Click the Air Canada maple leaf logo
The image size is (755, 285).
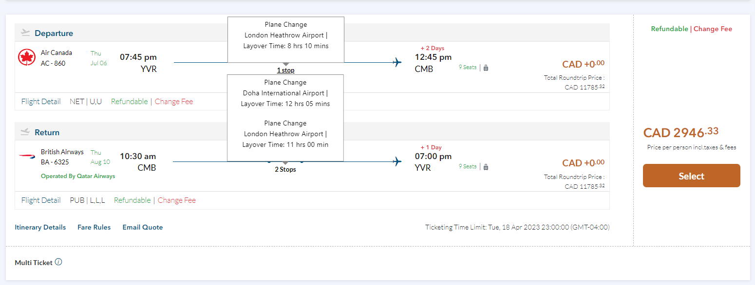(x=27, y=57)
